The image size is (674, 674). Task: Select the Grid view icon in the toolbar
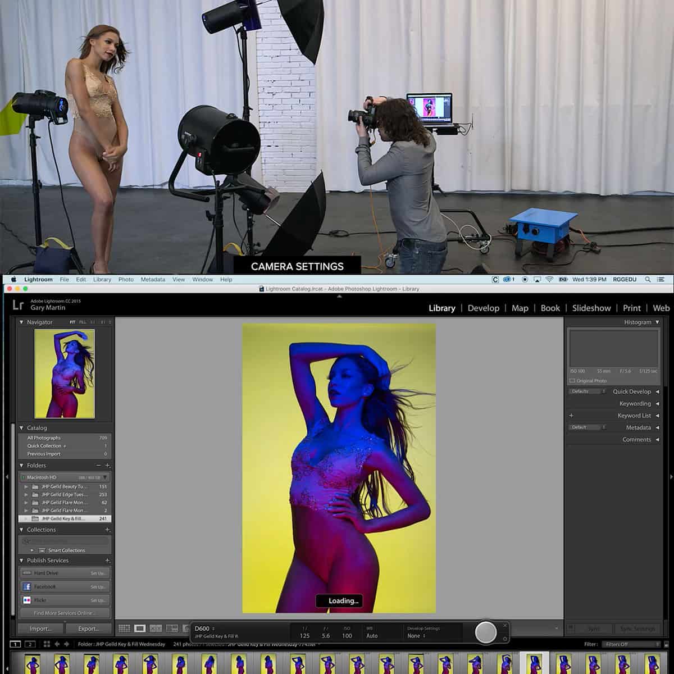126,628
